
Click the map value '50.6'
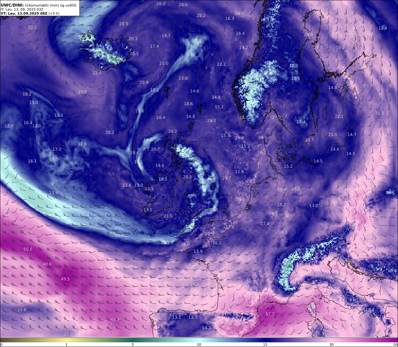point(28,249)
